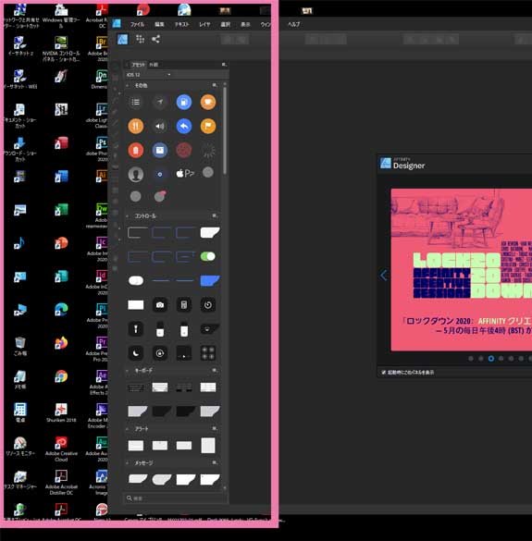Select the list bullet asset icon
The height and width of the screenshot is (541, 532).
click(x=136, y=102)
